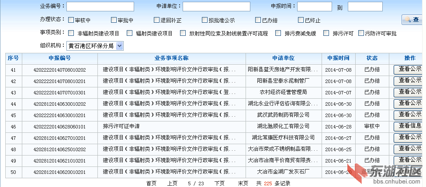This screenshot has height=187, width=426.
Task: Click the 申请单位 column header
Action: [284, 58]
